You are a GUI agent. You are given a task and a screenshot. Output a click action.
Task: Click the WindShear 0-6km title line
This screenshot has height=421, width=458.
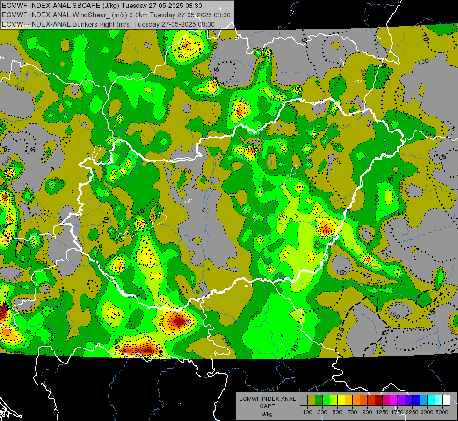pos(116,15)
